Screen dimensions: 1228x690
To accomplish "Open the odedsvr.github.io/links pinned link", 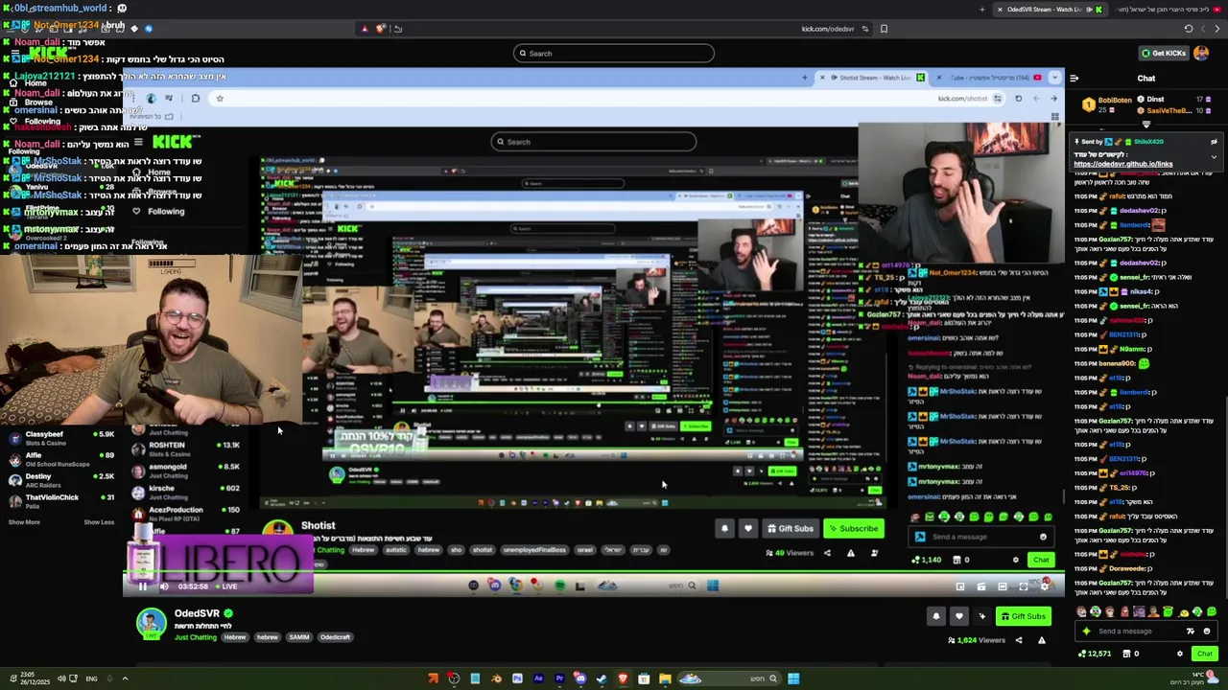I will (x=1122, y=164).
